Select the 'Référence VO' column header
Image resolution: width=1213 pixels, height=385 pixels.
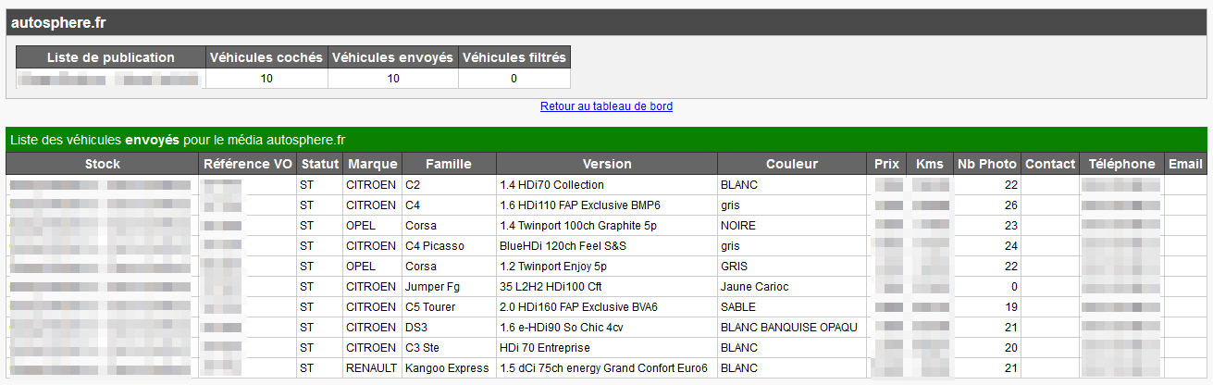tap(248, 164)
